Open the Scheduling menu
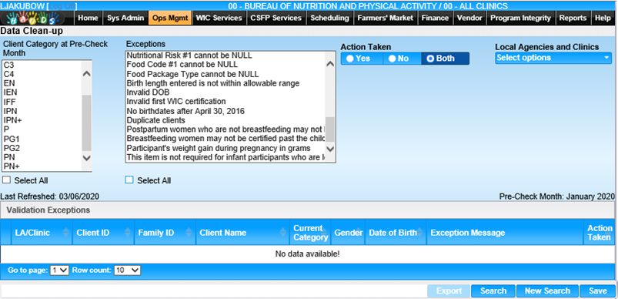 click(329, 18)
